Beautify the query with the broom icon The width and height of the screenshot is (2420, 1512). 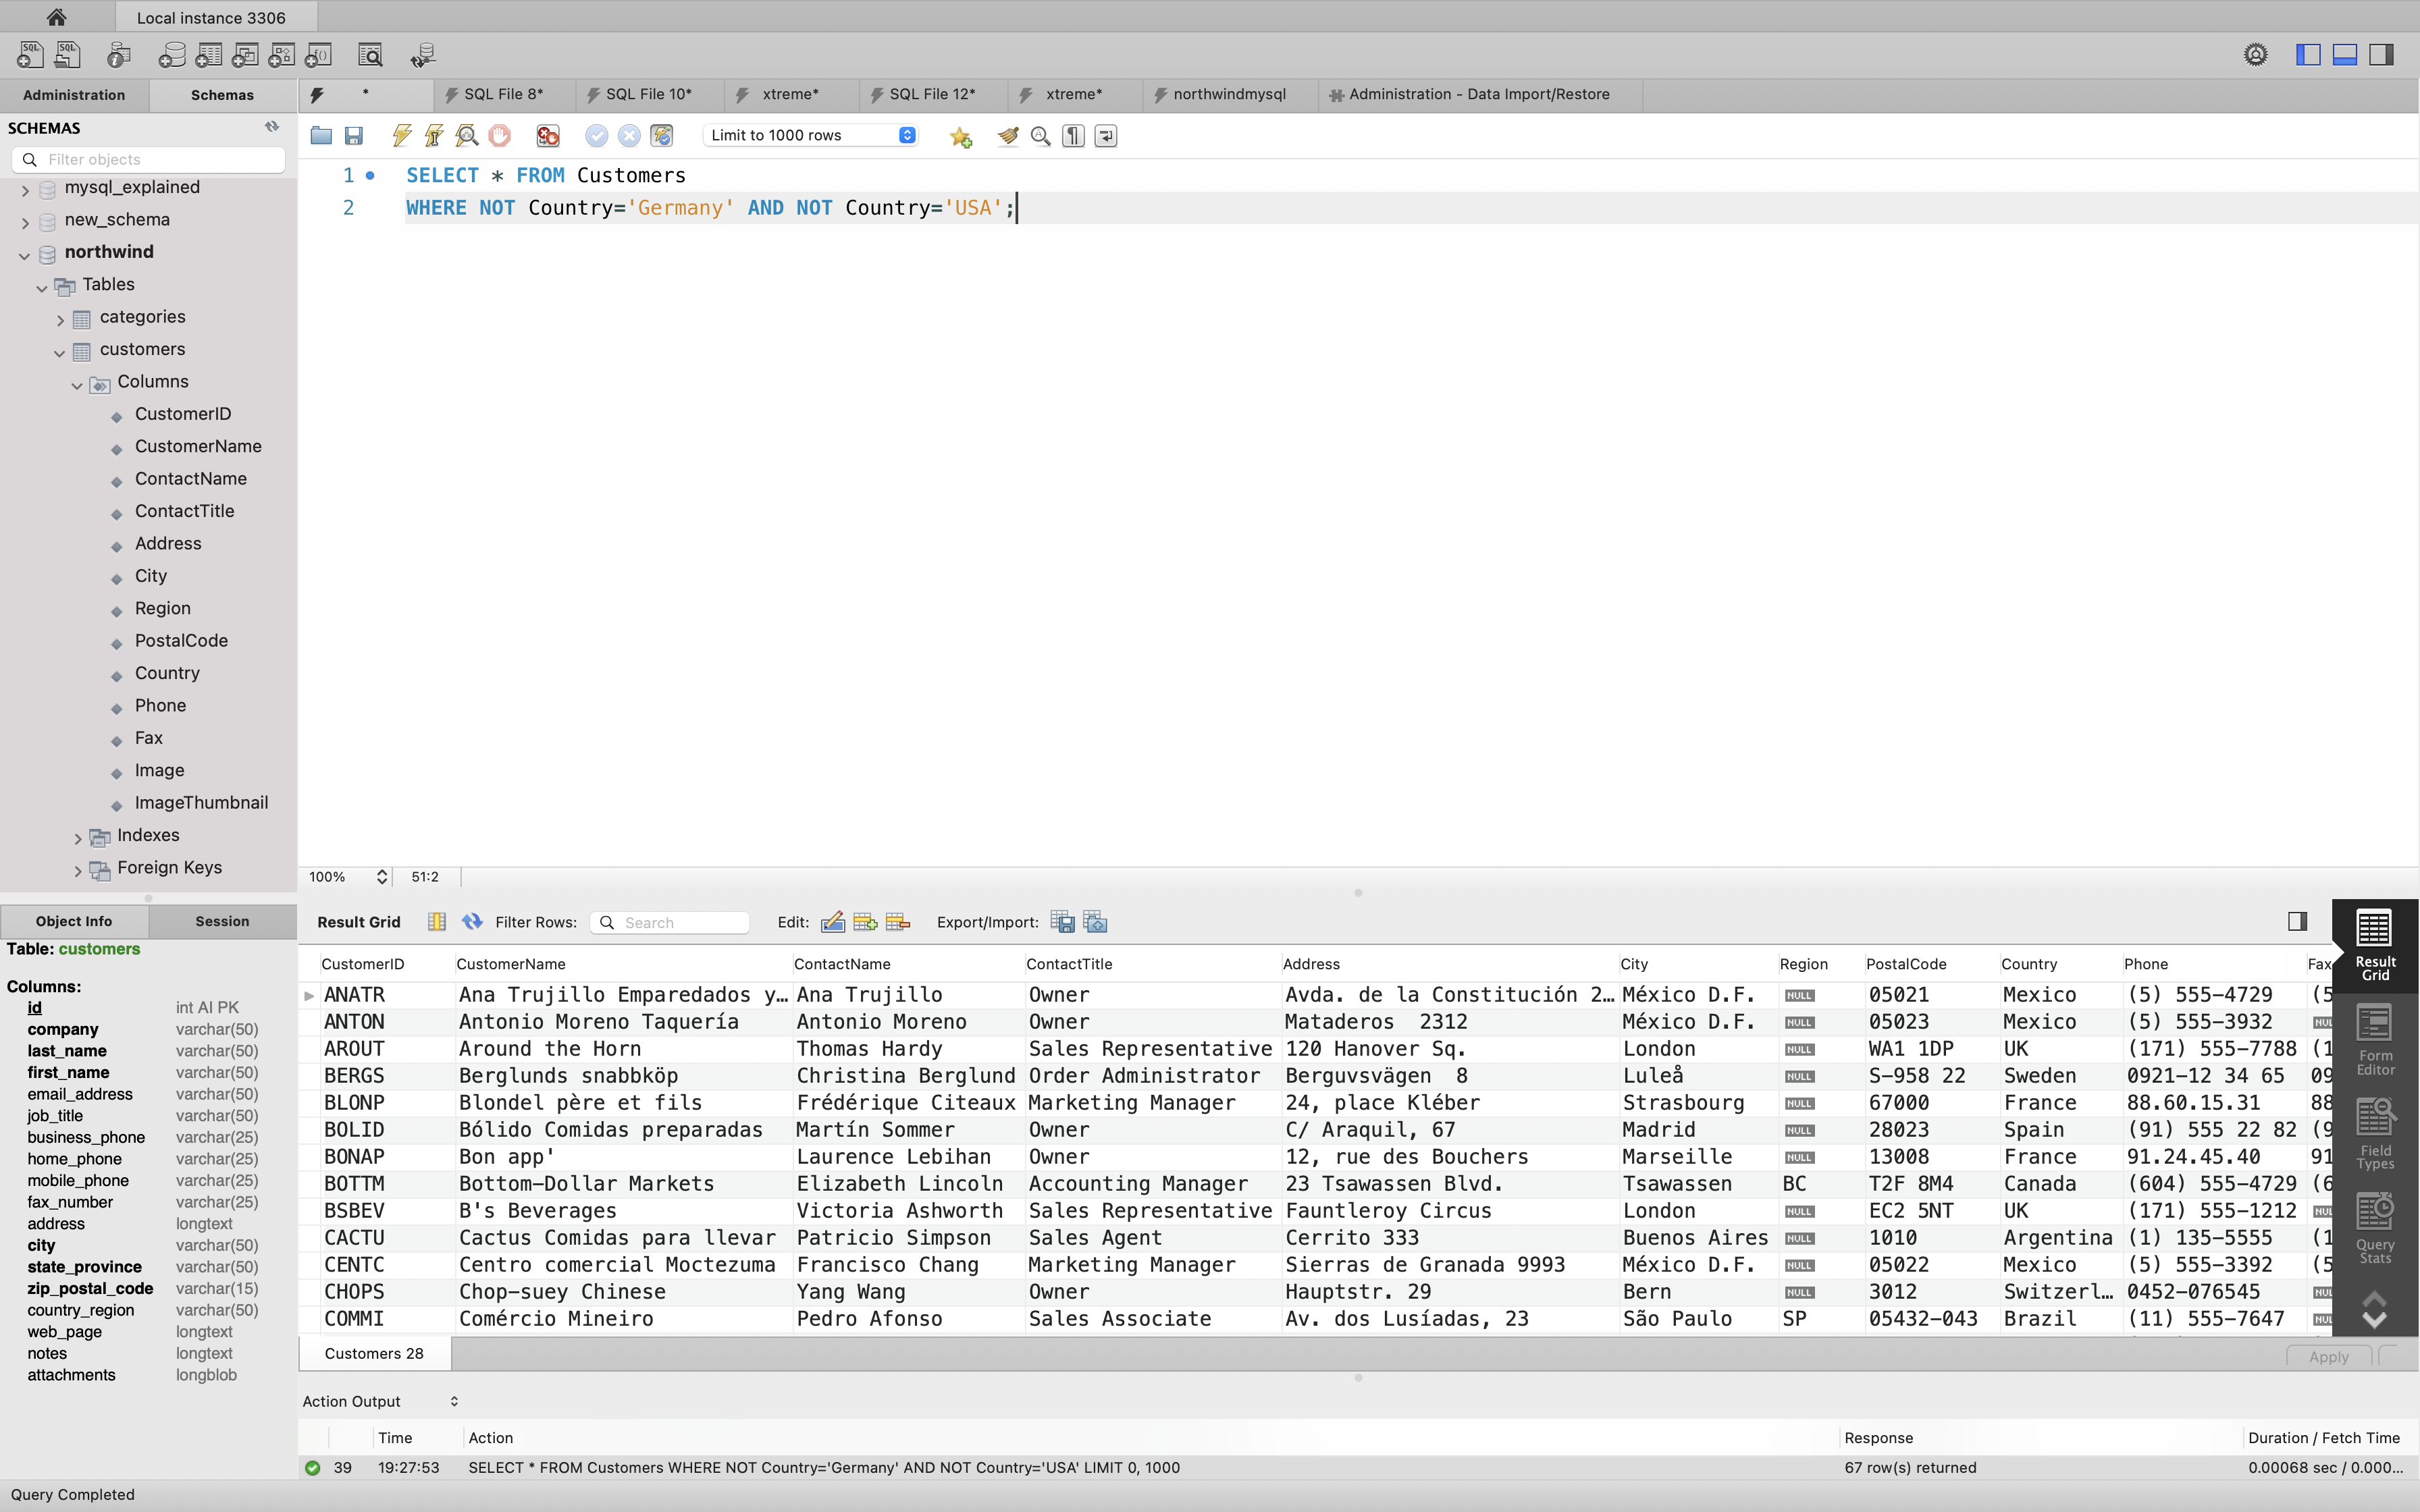click(1007, 136)
